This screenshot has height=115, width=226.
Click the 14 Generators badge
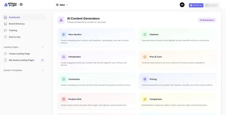coord(207,20)
